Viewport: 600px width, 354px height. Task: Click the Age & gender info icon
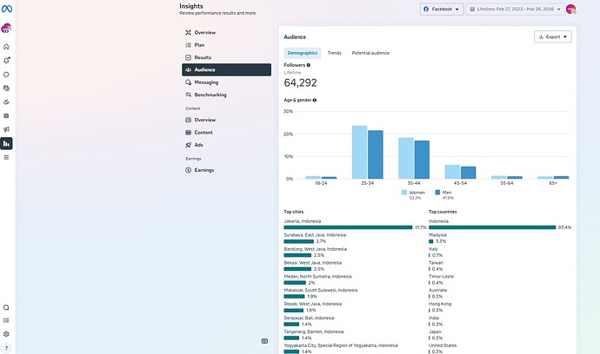point(314,100)
